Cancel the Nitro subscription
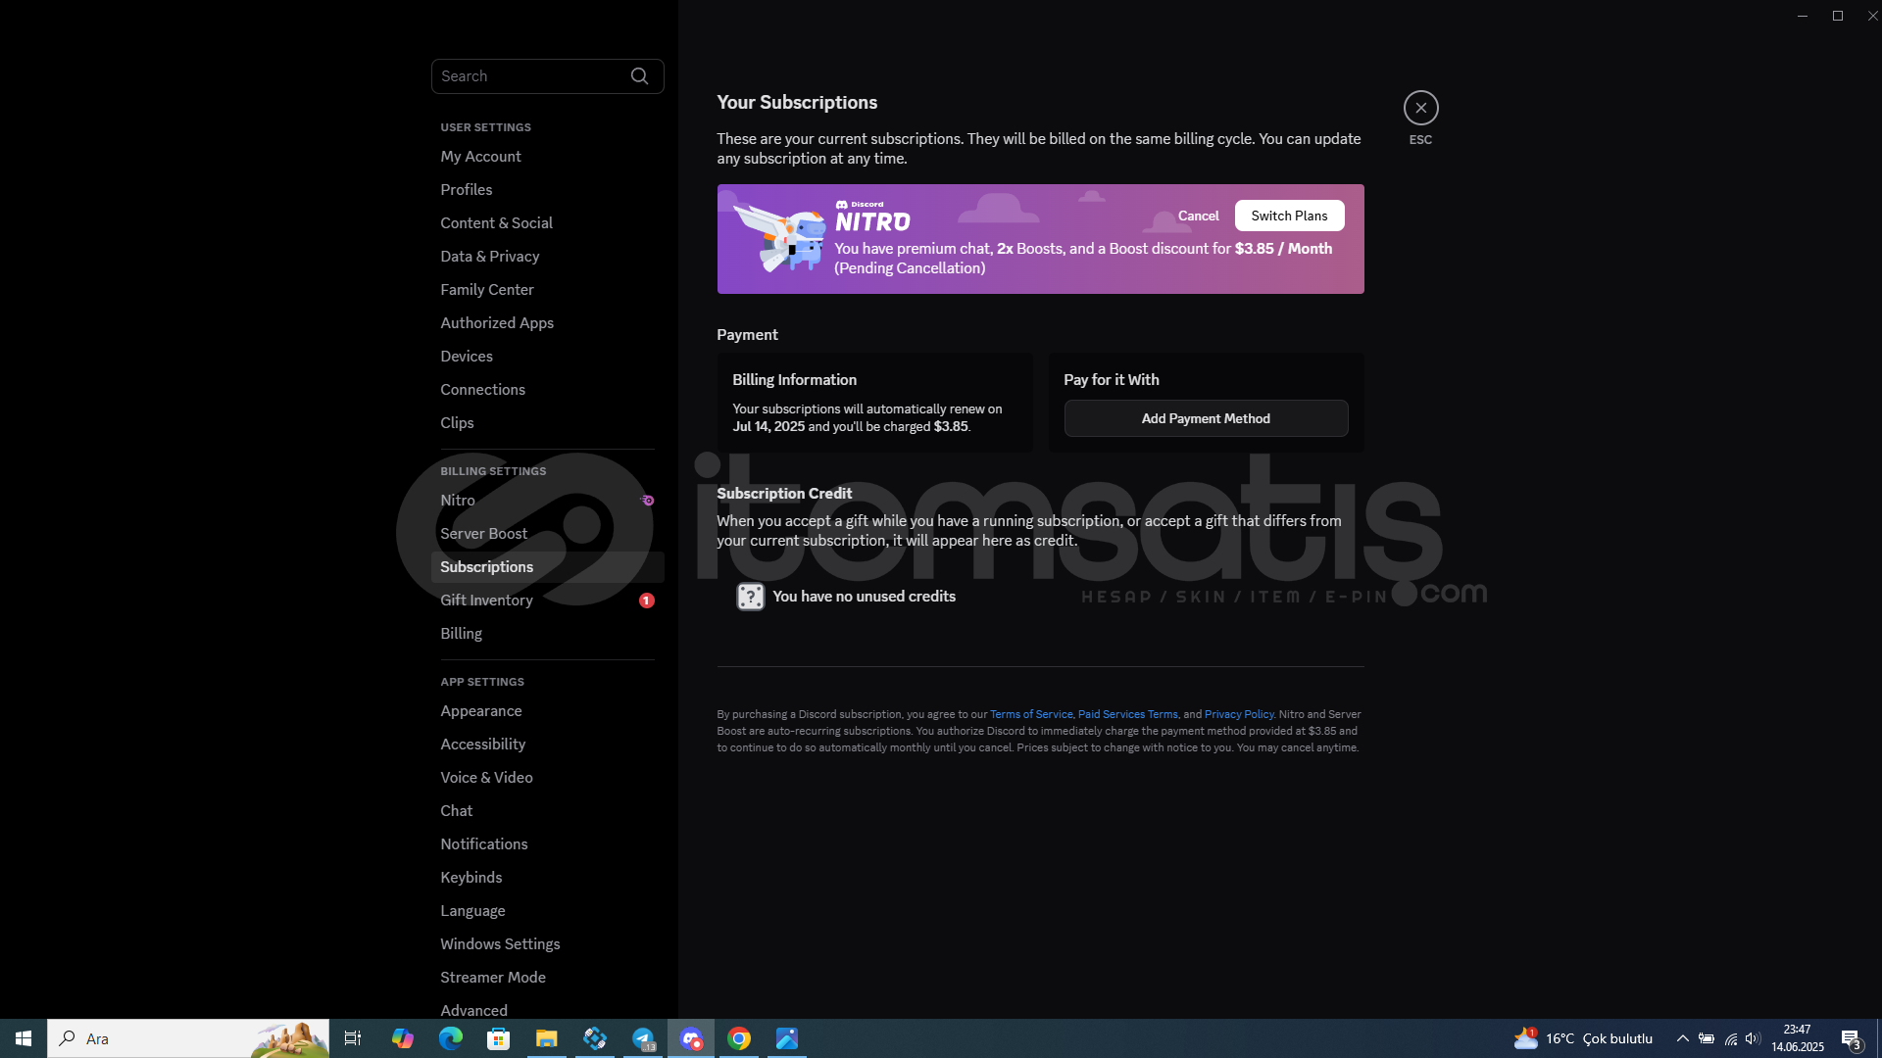 click(x=1198, y=216)
